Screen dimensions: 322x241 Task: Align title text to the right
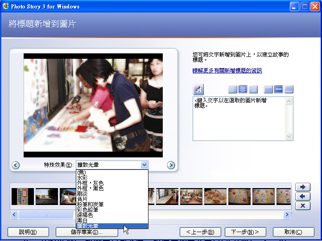click(253, 89)
